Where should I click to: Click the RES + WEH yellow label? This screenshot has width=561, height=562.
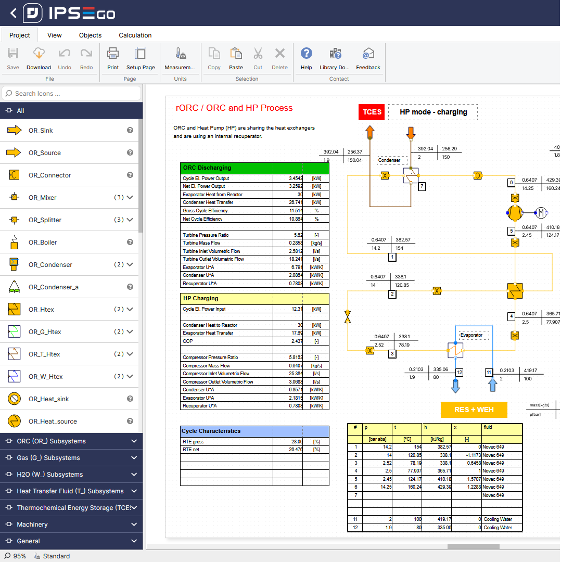pyautogui.click(x=474, y=410)
